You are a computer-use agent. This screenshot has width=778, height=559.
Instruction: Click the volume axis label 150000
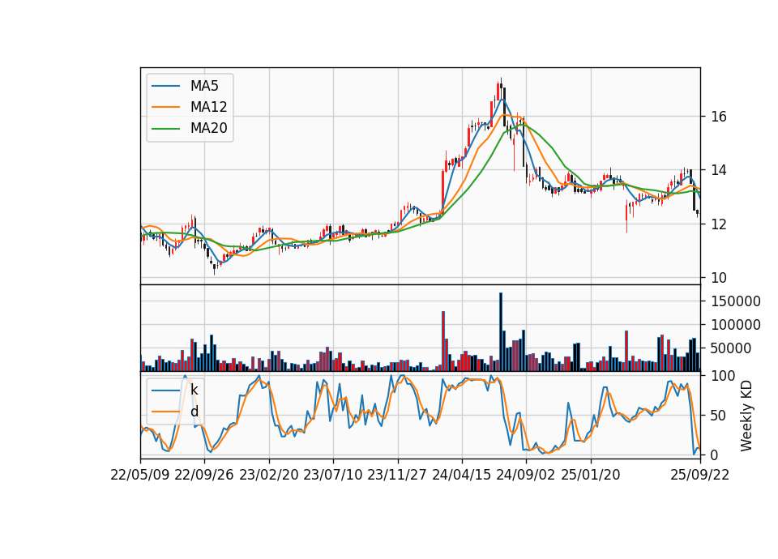(735, 301)
